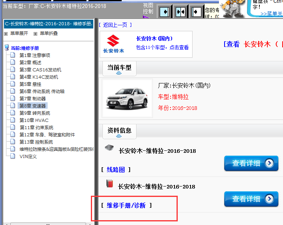Click page icon for VIN定义

pos(13,156)
